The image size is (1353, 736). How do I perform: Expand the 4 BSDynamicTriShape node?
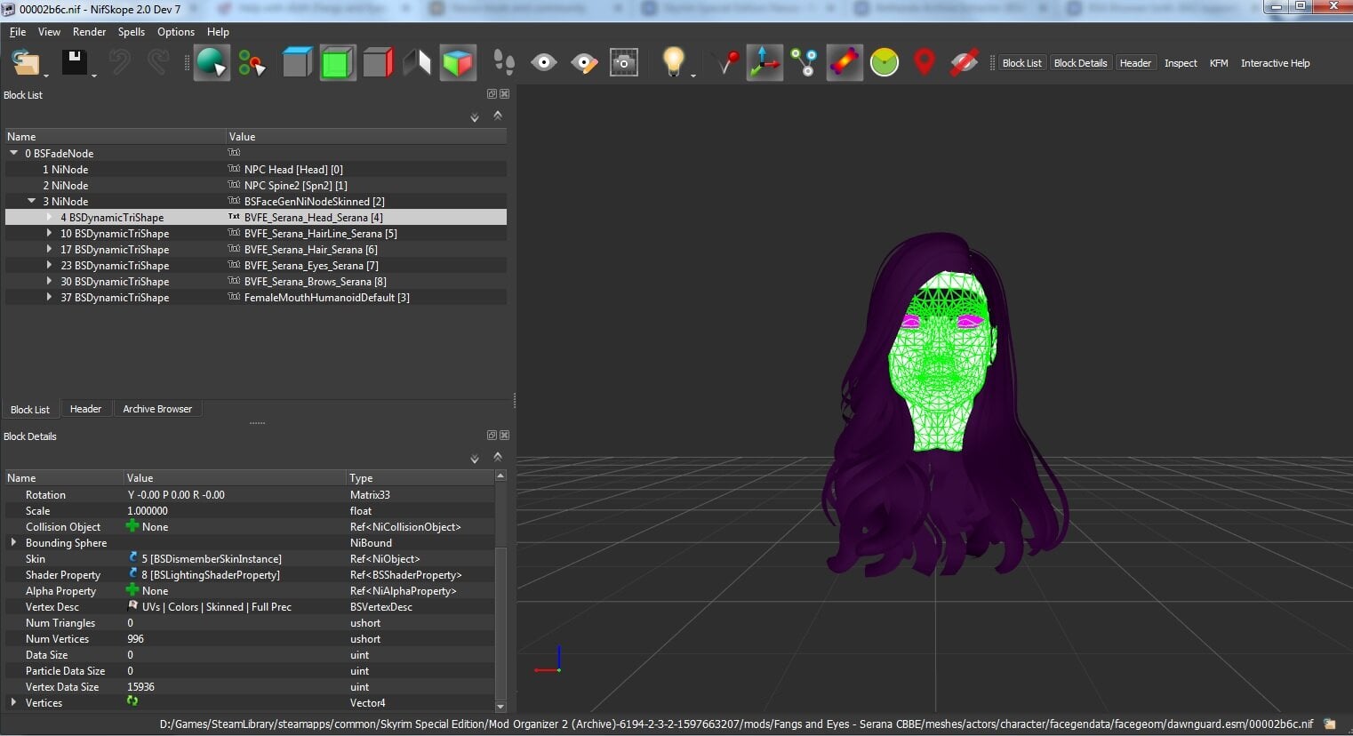point(50,217)
